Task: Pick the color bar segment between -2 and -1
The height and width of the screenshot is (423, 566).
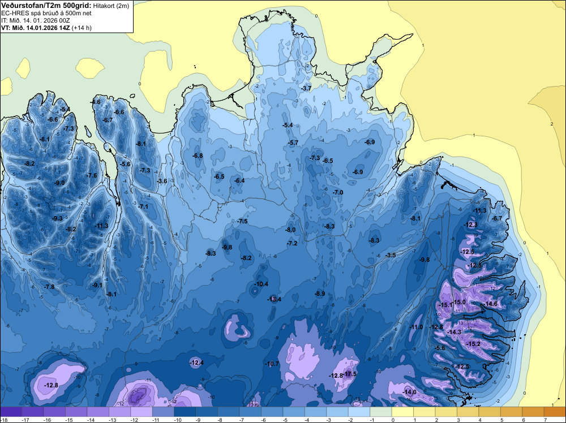Action: (x=359, y=412)
